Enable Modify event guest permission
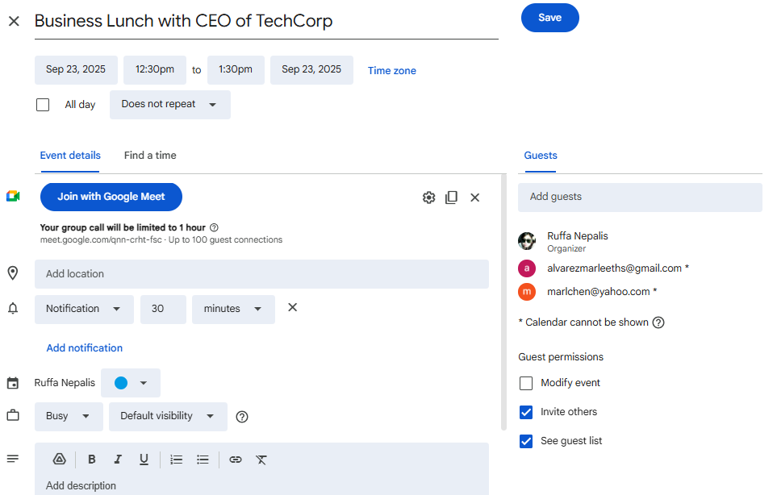777x495 pixels. click(x=526, y=383)
